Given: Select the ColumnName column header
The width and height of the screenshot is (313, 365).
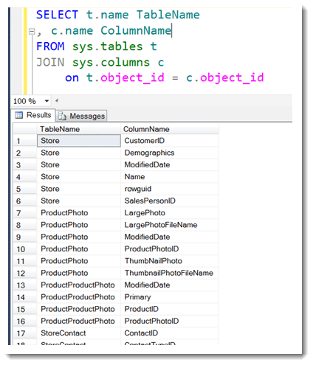Looking at the screenshot, I should pyautogui.click(x=170, y=129).
